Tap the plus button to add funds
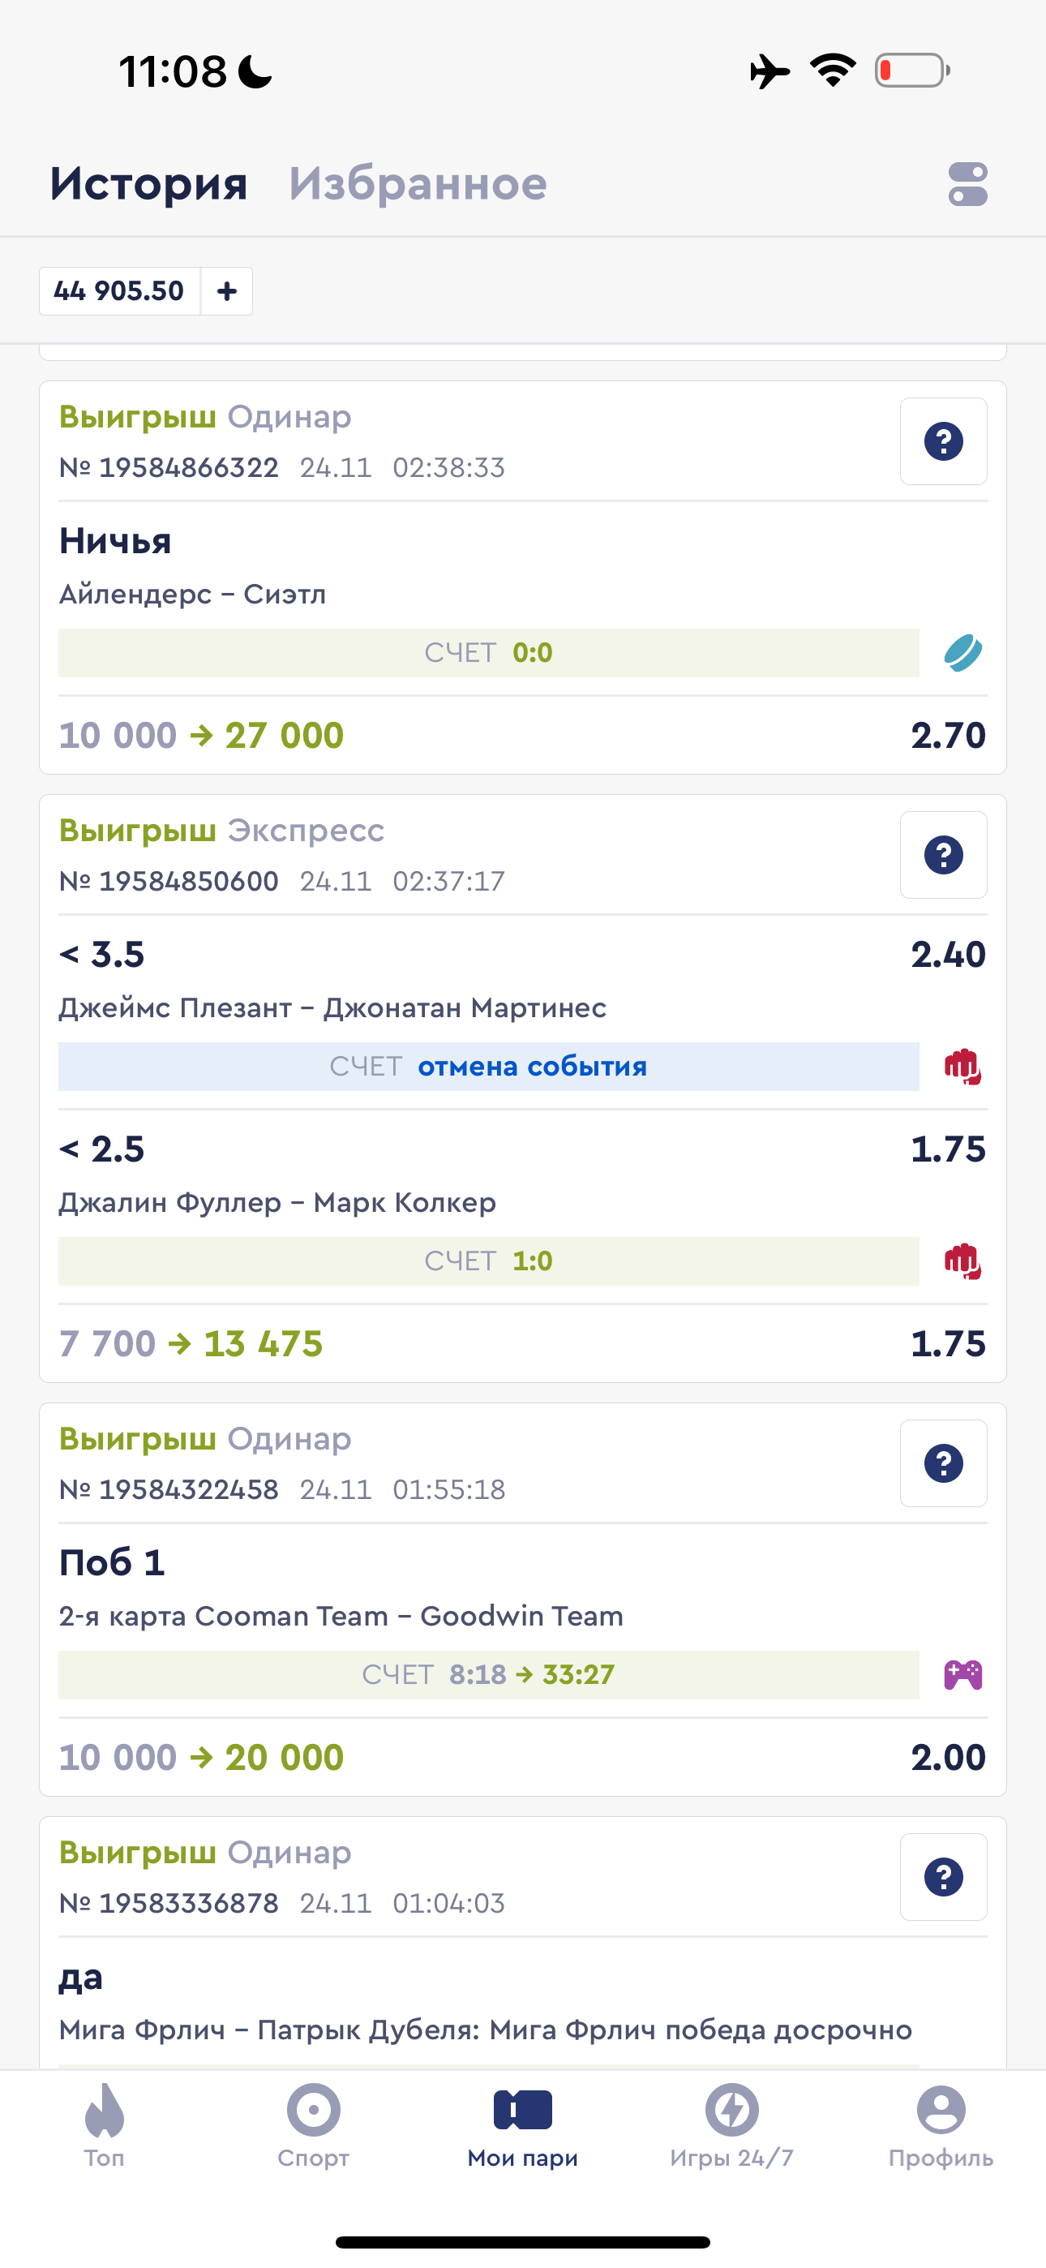Viewport: 1046px width, 2268px height. pyautogui.click(x=227, y=290)
